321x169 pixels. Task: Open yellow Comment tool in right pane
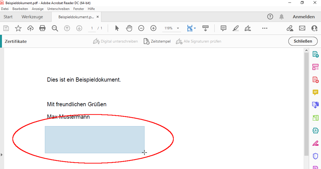(315, 92)
